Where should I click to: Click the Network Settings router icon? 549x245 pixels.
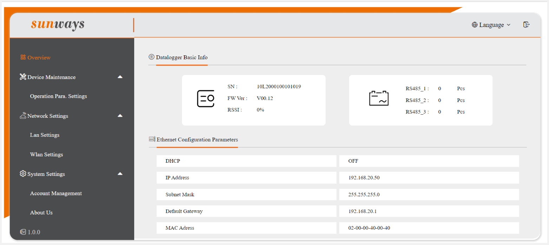coord(23,116)
